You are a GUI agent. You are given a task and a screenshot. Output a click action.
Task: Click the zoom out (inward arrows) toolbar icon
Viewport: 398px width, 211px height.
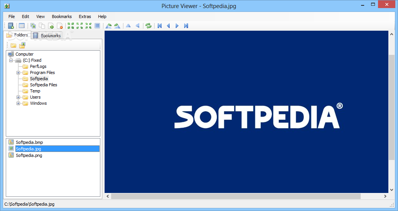click(x=88, y=26)
